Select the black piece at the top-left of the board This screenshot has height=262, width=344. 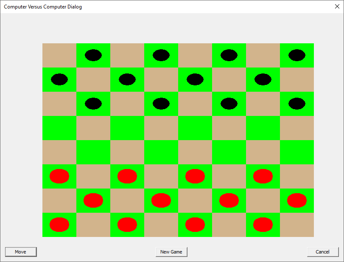(93, 55)
